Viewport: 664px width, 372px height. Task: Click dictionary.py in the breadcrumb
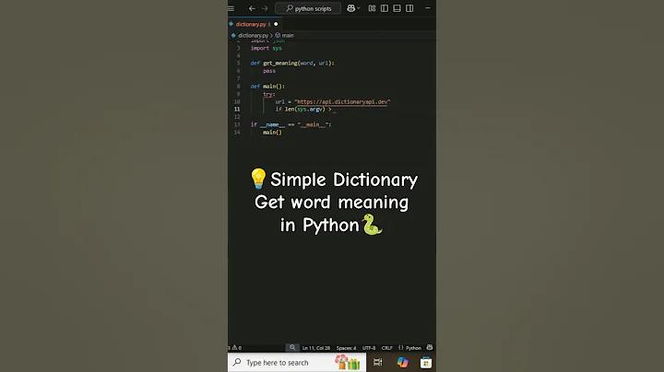[253, 36]
